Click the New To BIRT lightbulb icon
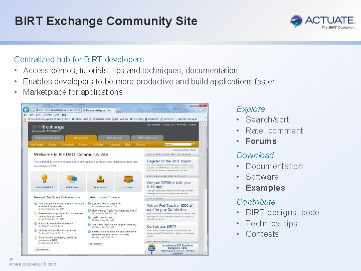 pos(44,179)
